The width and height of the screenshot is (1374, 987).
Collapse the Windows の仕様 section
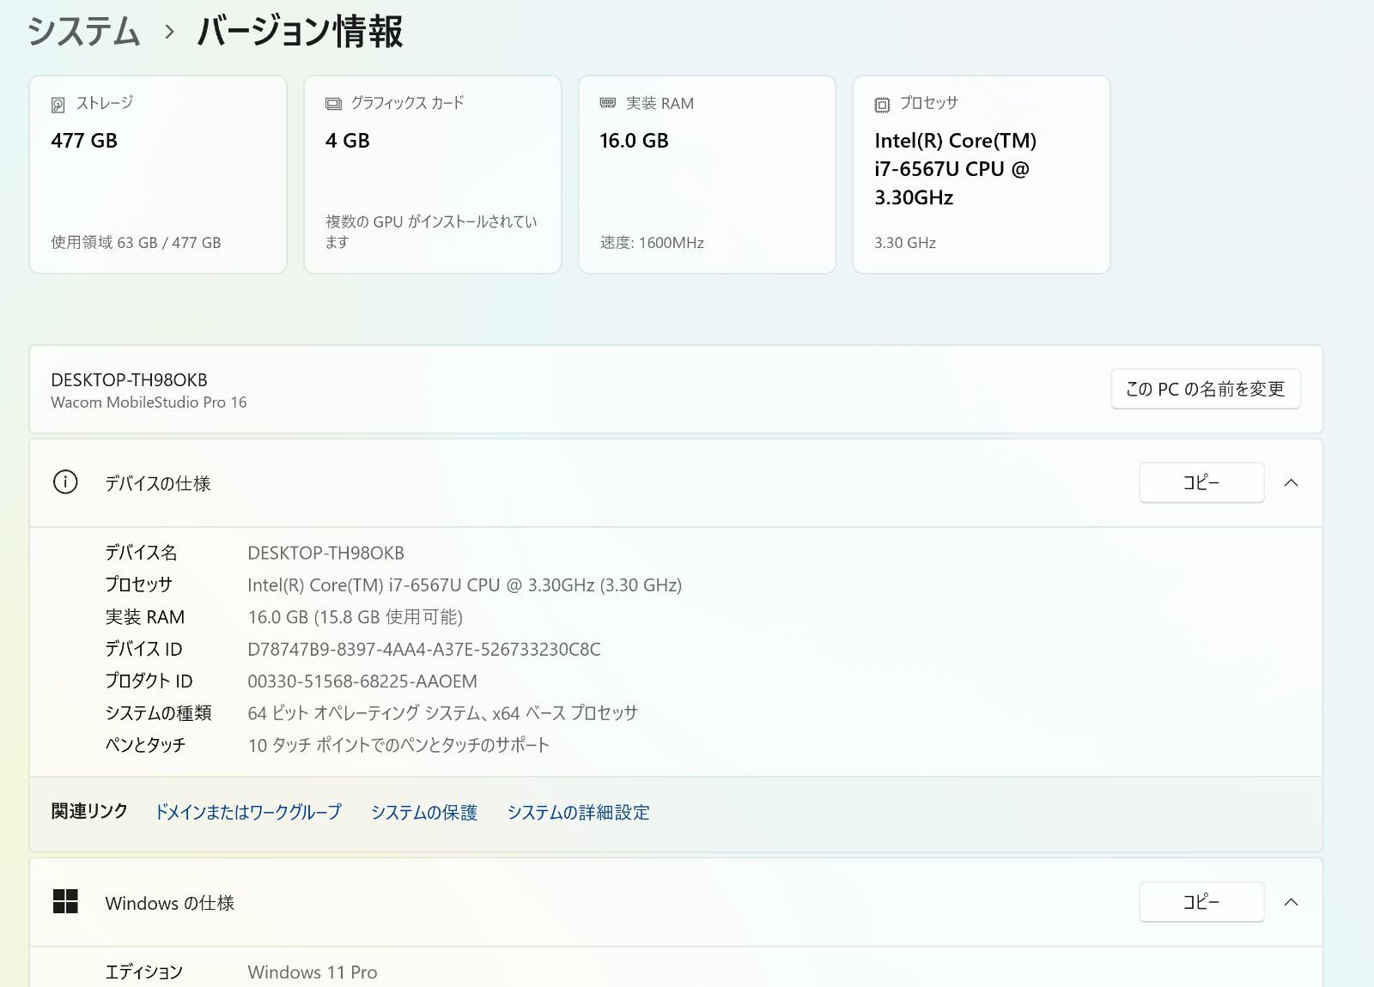click(x=1292, y=902)
